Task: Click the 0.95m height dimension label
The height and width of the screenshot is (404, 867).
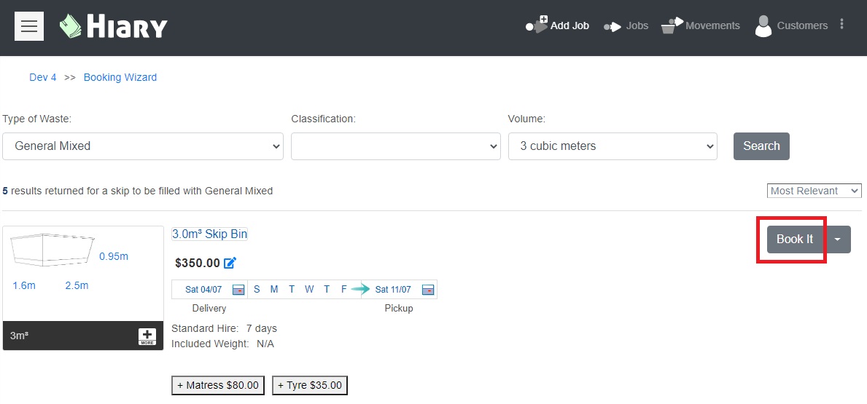Action: click(x=114, y=257)
